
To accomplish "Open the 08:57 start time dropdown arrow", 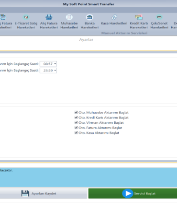I will [55, 64].
